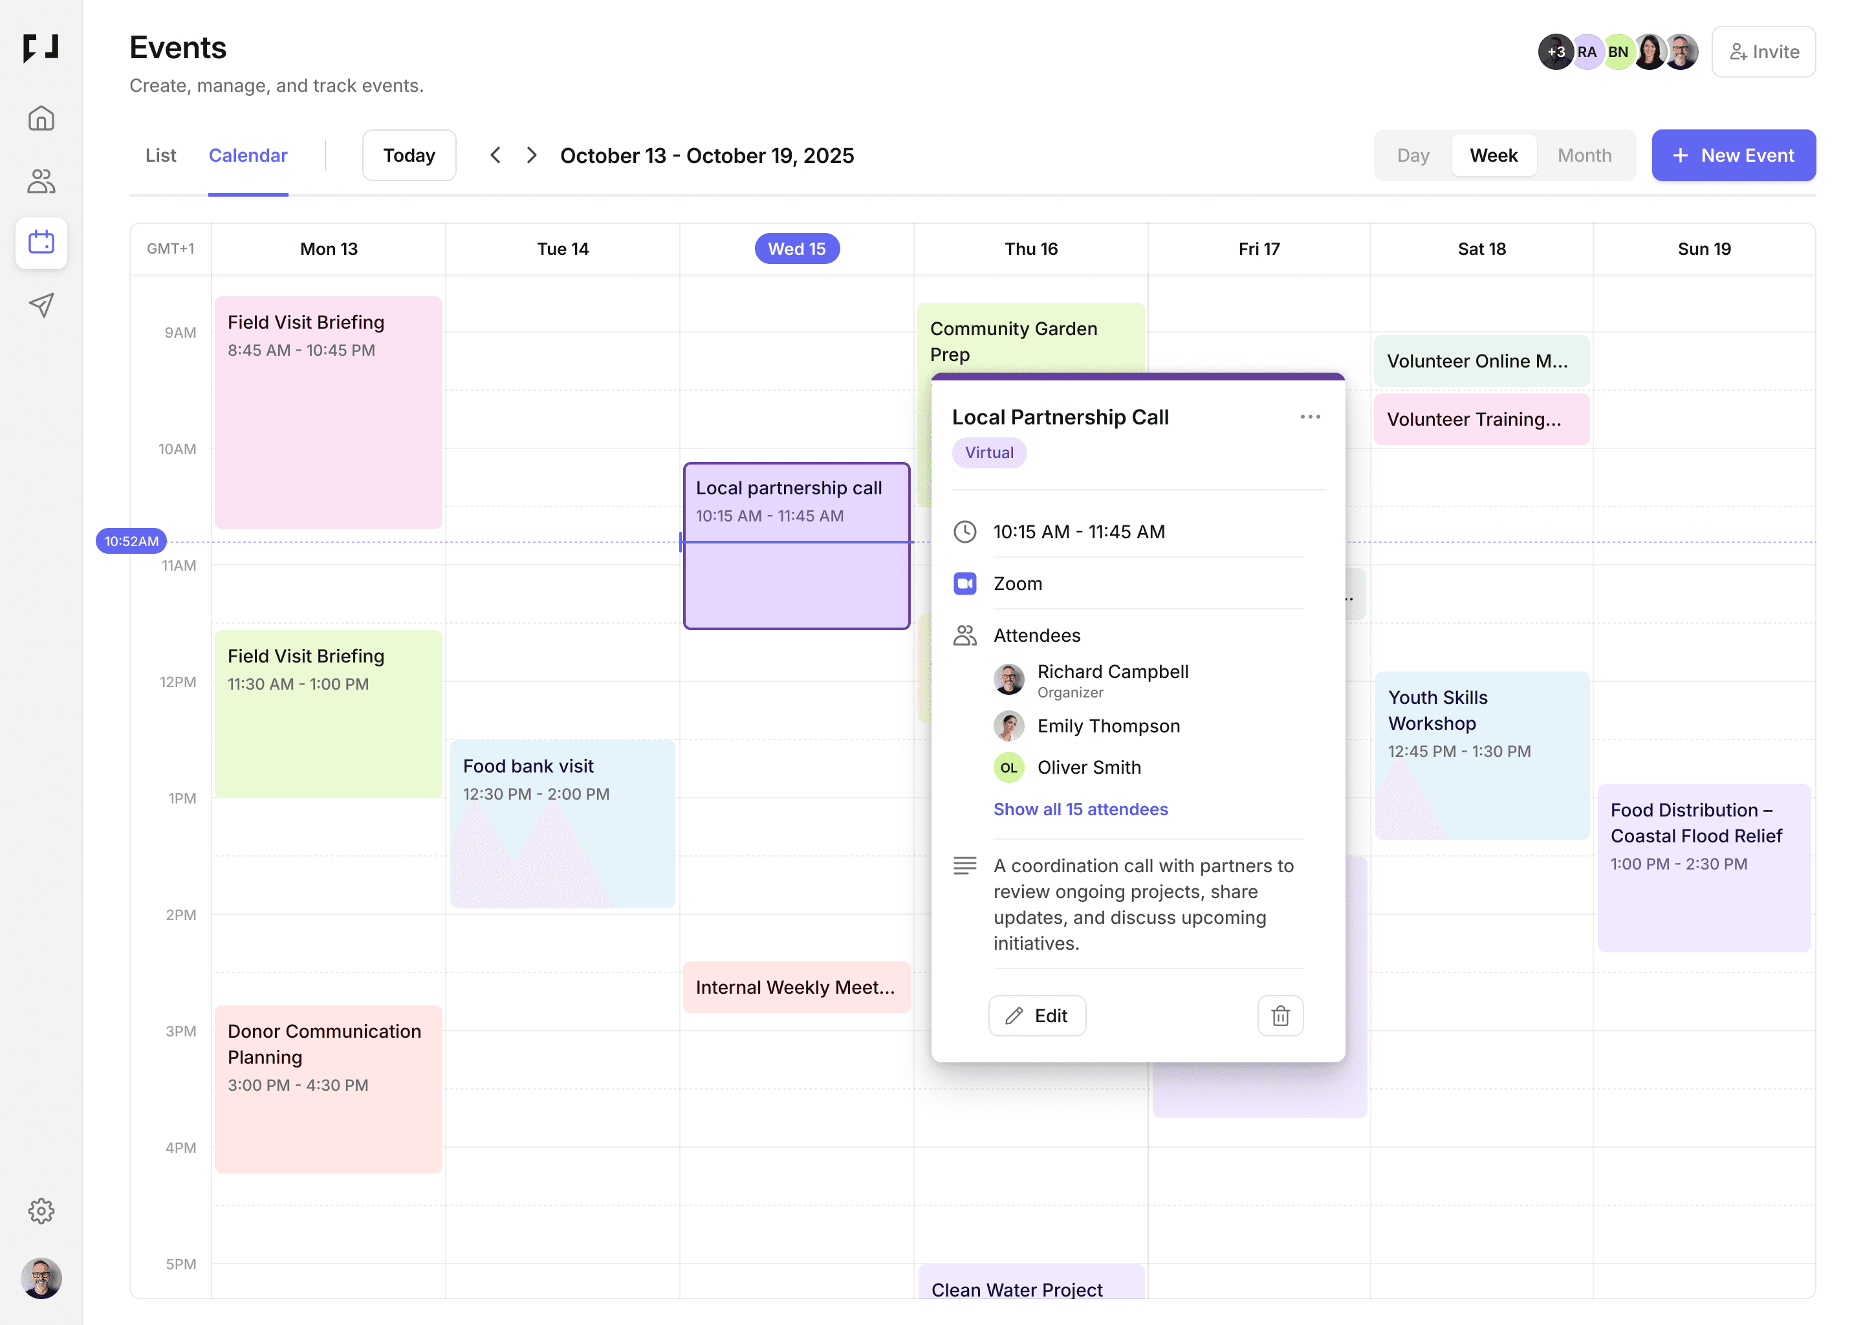
Task: Go to previous week chevron
Action: coord(495,155)
